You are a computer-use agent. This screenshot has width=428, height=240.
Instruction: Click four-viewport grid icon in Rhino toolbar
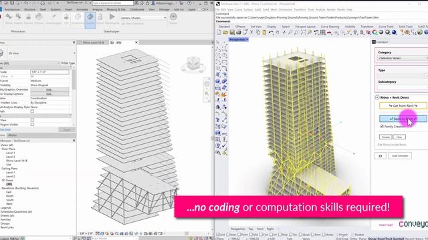point(323,33)
